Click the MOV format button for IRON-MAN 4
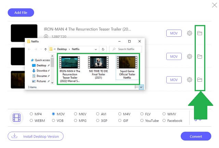The width and height of the screenshot is (219, 148). click(x=174, y=33)
